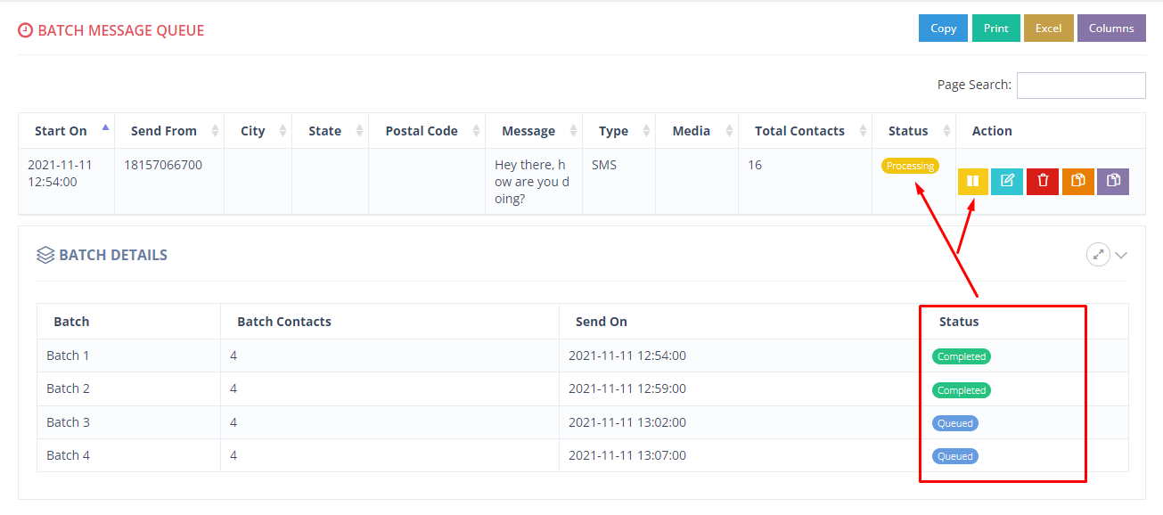Pause the processing batch with yellow pause icon
The image size is (1163, 515).
(972, 181)
